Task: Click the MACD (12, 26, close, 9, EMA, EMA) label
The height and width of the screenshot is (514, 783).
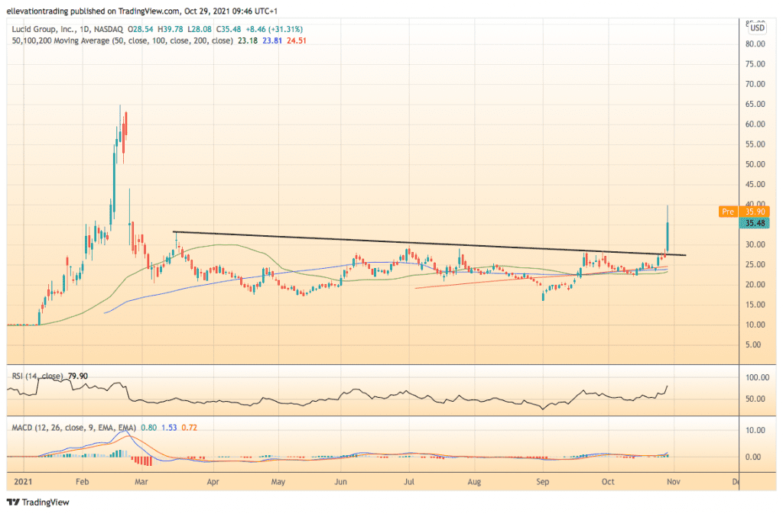Action: 74,428
